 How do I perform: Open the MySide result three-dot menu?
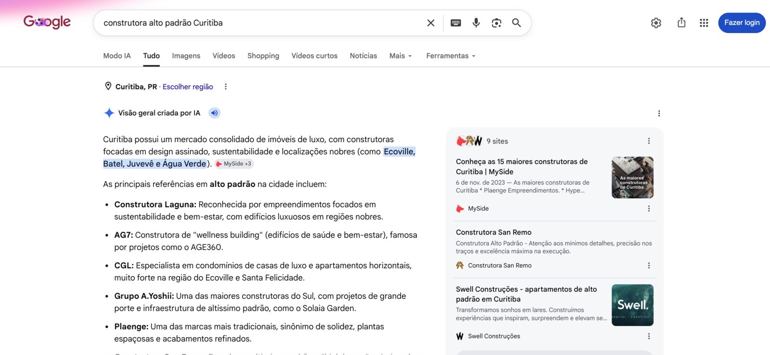pyautogui.click(x=649, y=208)
